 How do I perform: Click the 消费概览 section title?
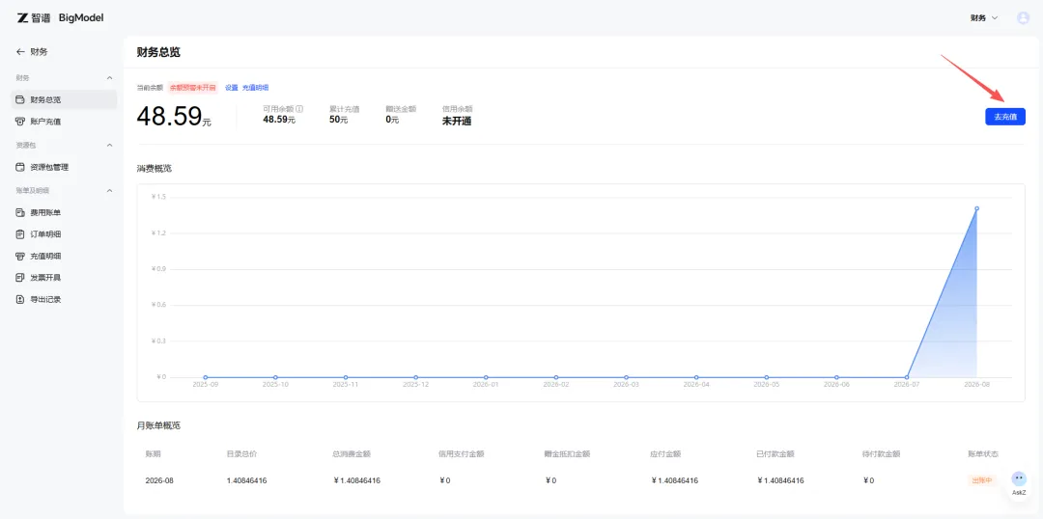click(155, 168)
